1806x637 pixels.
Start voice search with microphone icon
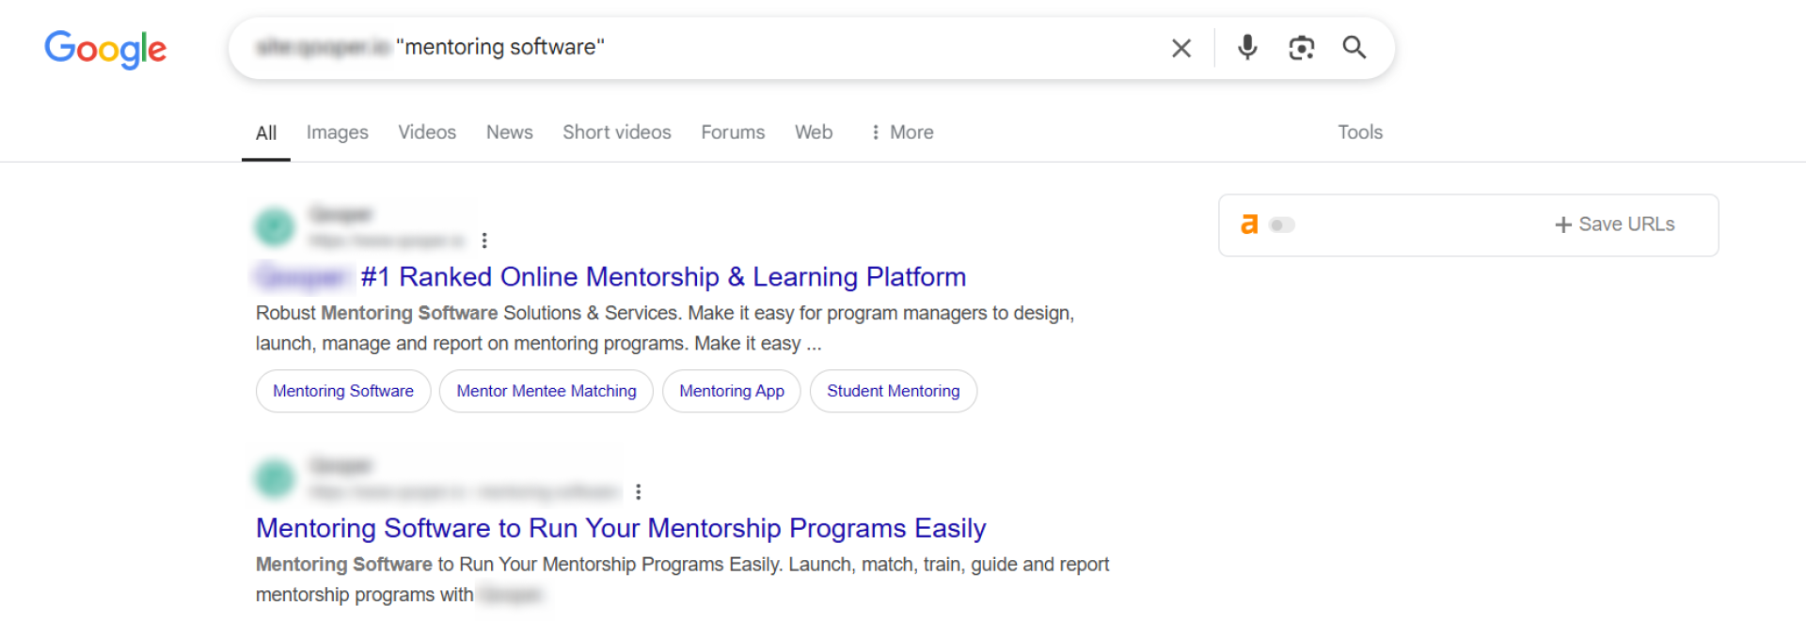click(1247, 47)
